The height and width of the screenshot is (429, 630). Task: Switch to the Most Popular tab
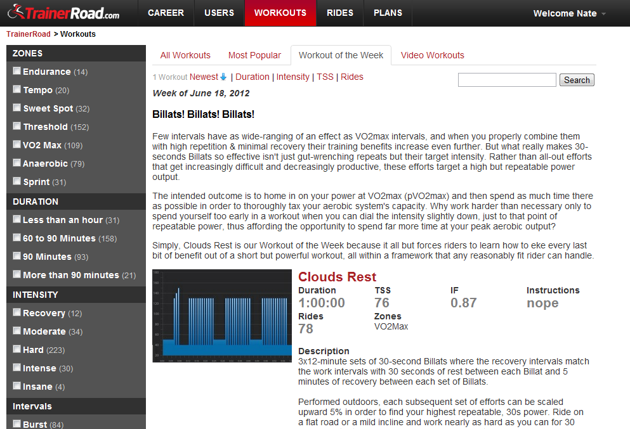(254, 55)
